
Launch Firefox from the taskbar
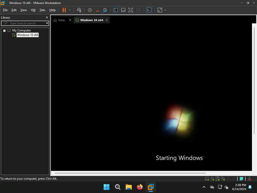(x=140, y=187)
